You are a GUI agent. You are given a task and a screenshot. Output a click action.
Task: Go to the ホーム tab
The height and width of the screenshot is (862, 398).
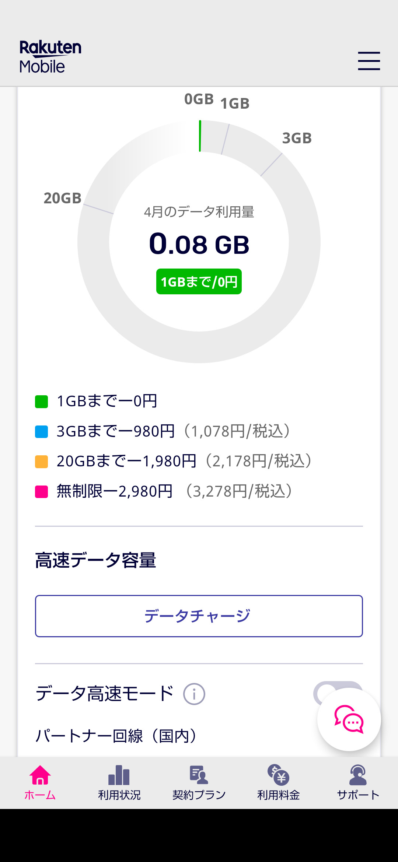coord(40,782)
